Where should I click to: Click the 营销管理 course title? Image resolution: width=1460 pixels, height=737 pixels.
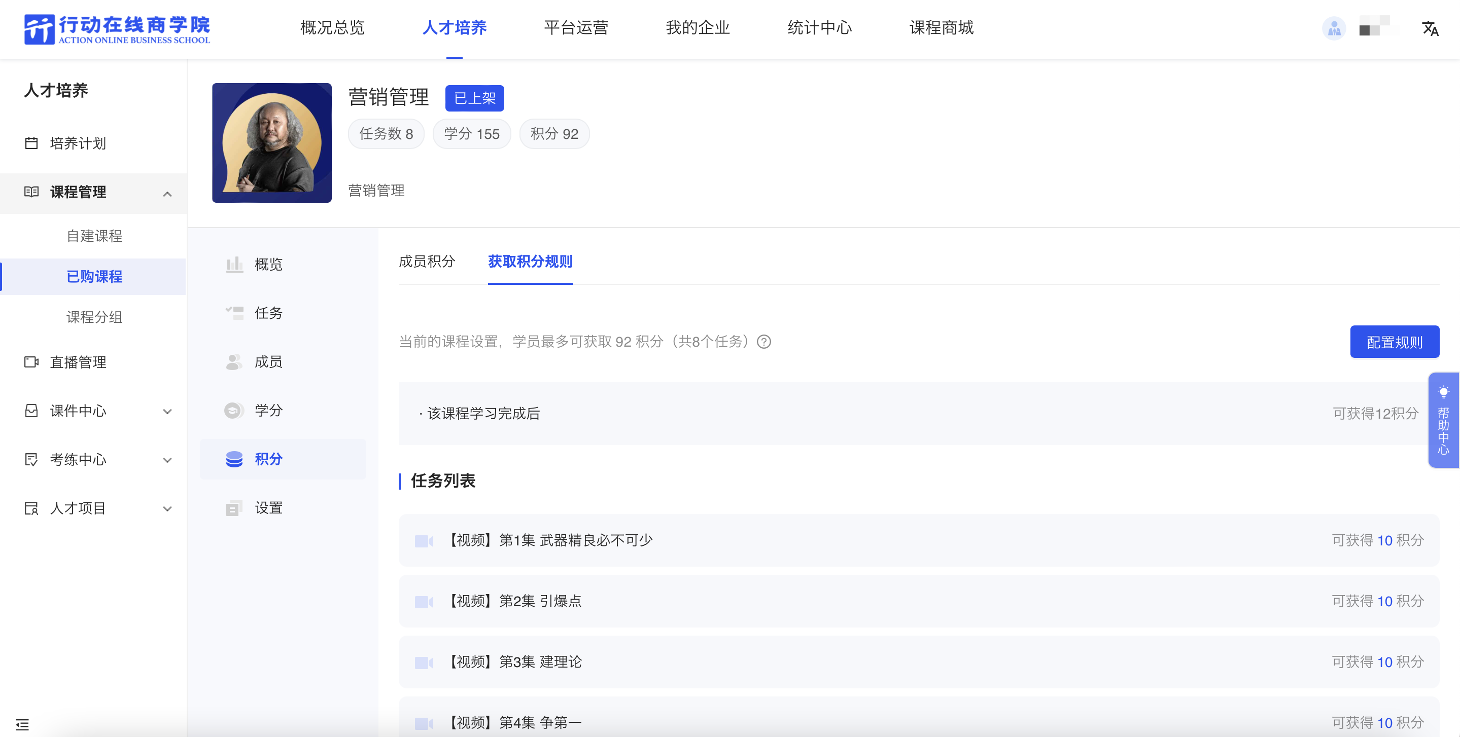[x=388, y=97]
